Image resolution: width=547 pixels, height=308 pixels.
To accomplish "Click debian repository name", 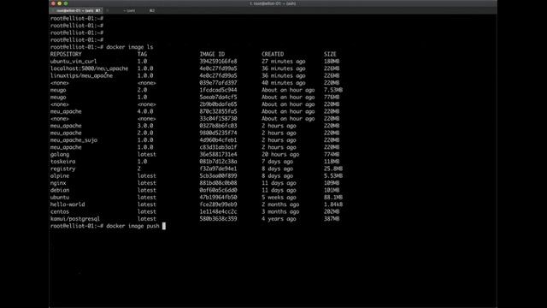I will [x=60, y=190].
